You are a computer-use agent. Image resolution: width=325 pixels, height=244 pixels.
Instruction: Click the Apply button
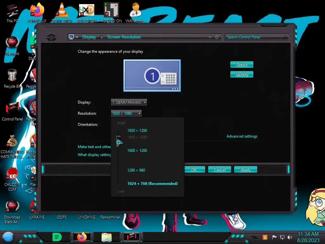click(245, 170)
